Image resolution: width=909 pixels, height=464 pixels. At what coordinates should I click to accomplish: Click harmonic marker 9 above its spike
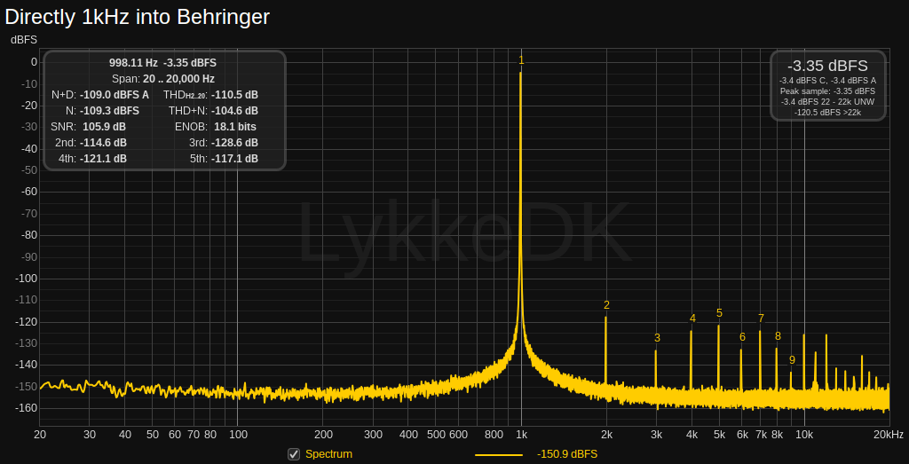click(x=792, y=360)
